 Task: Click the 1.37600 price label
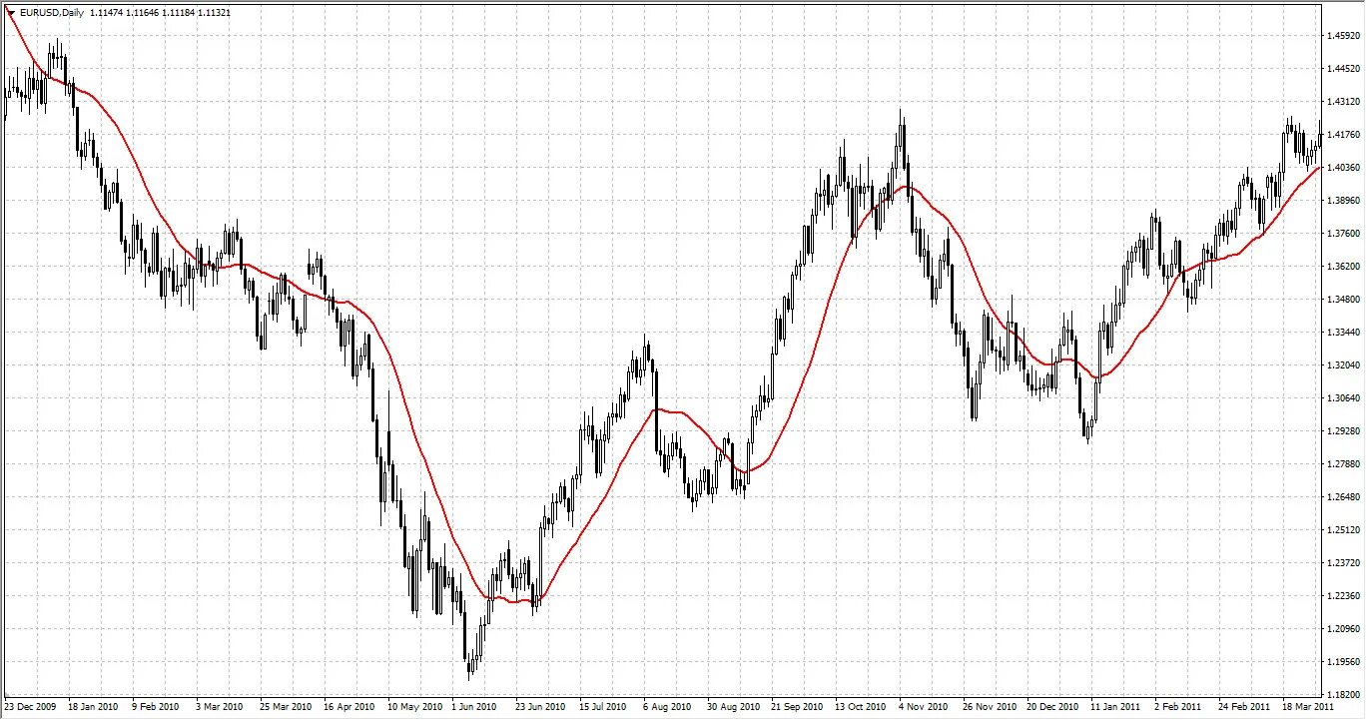pos(1343,234)
